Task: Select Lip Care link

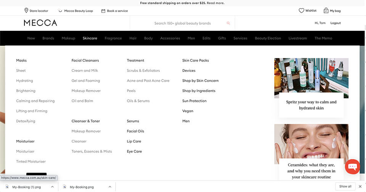Action: (x=134, y=141)
